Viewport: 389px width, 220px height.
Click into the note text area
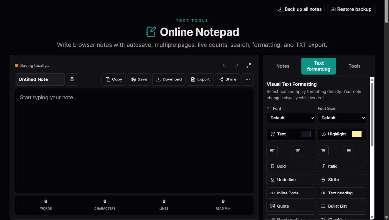pos(134,141)
